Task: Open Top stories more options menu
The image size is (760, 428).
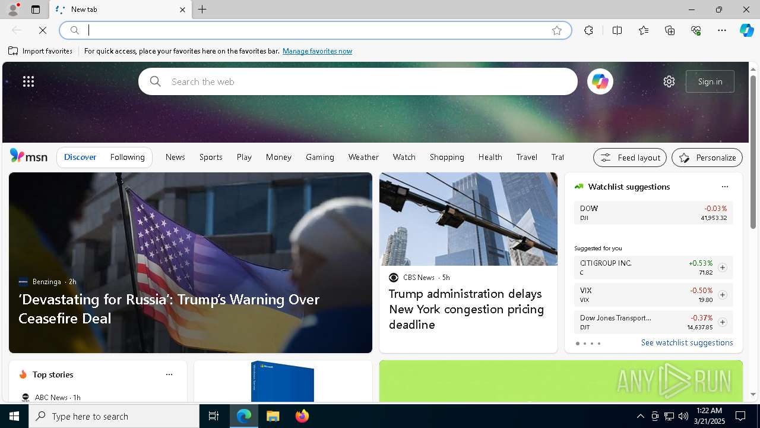Action: click(x=169, y=374)
